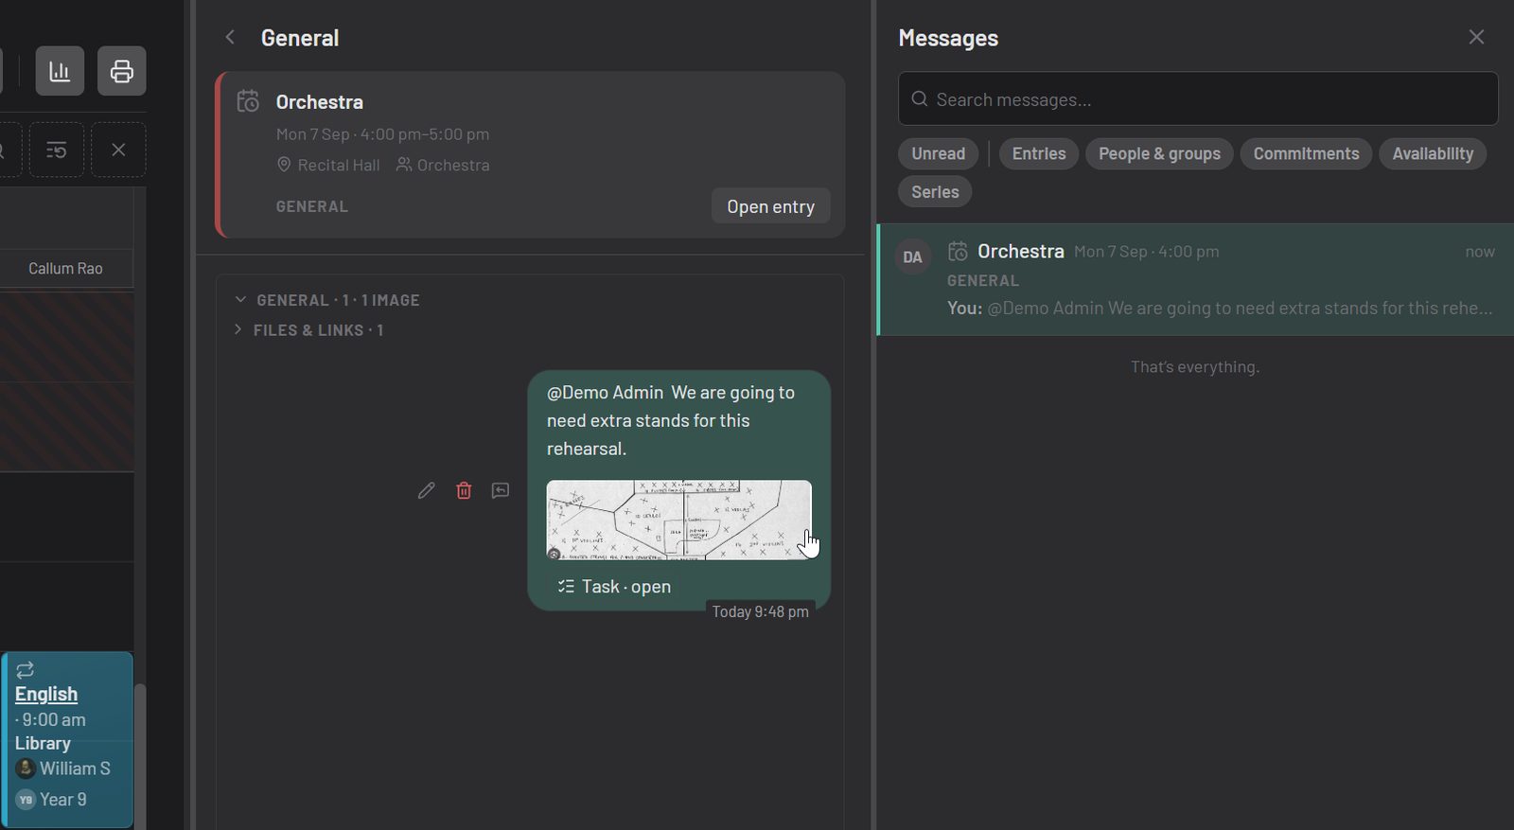This screenshot has height=830, width=1514.
Task: Reply in thread using the speech bubble icon
Action: [x=501, y=490]
